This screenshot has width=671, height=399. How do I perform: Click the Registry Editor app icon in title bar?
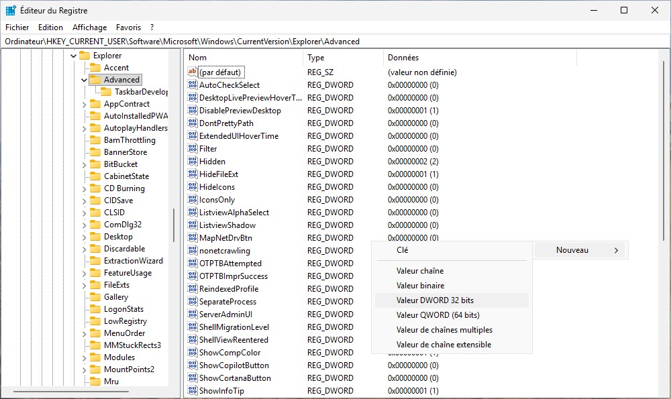click(x=11, y=11)
